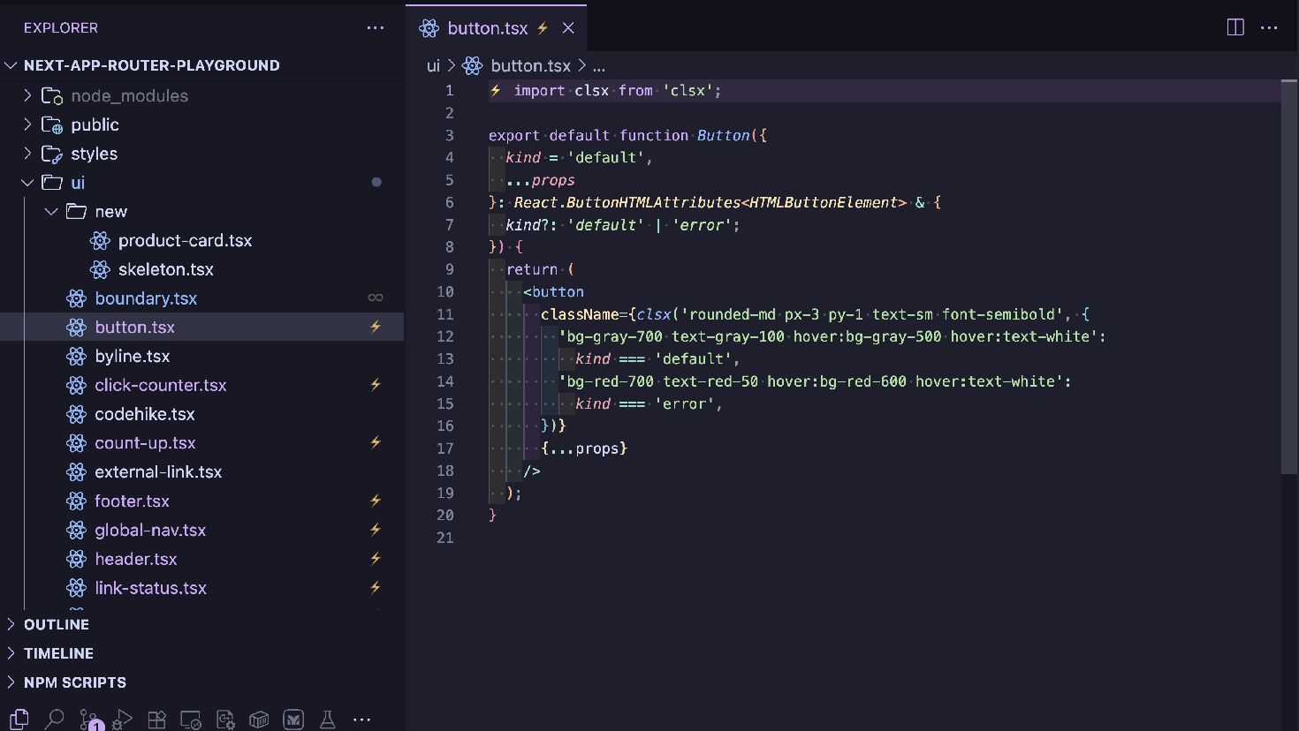Show additional views ellipsis in activity bar
Viewport: 1299px width, 731px height.
tap(361, 720)
